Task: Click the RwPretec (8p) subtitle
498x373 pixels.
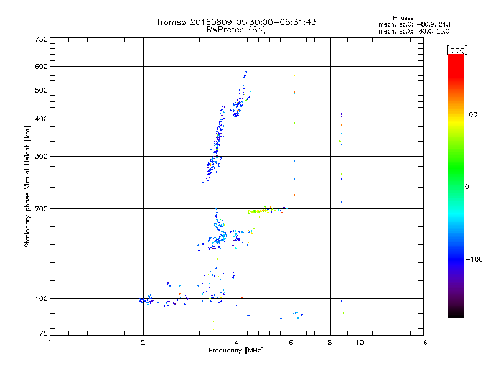Action: coord(236,30)
